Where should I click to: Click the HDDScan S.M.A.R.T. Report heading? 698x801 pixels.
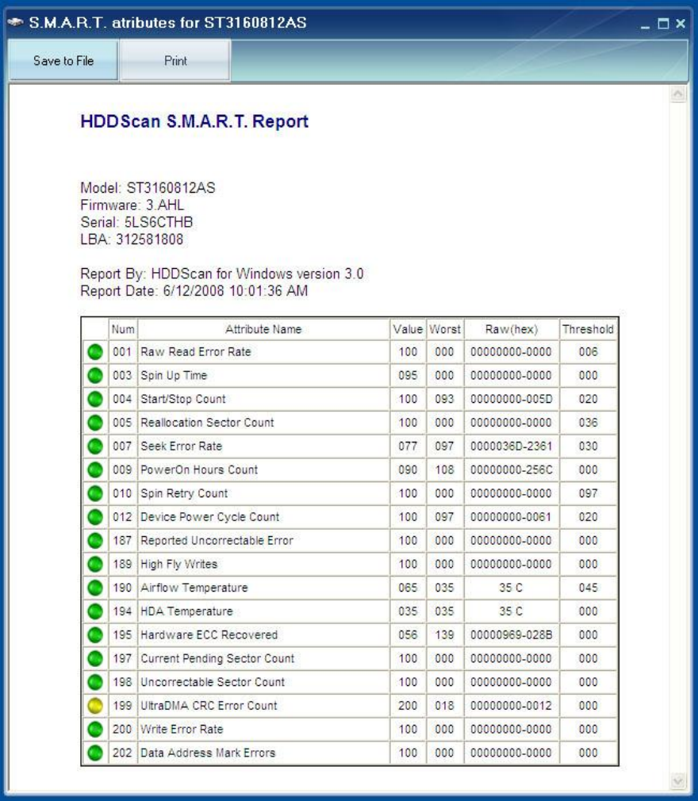[194, 121]
